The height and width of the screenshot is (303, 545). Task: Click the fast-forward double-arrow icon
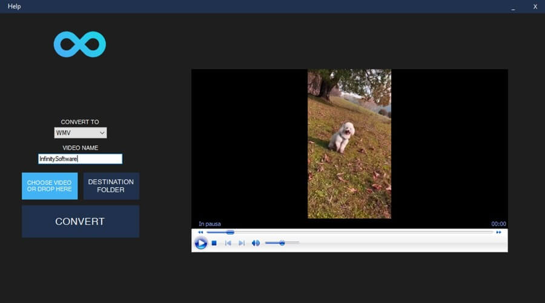tap(498, 232)
